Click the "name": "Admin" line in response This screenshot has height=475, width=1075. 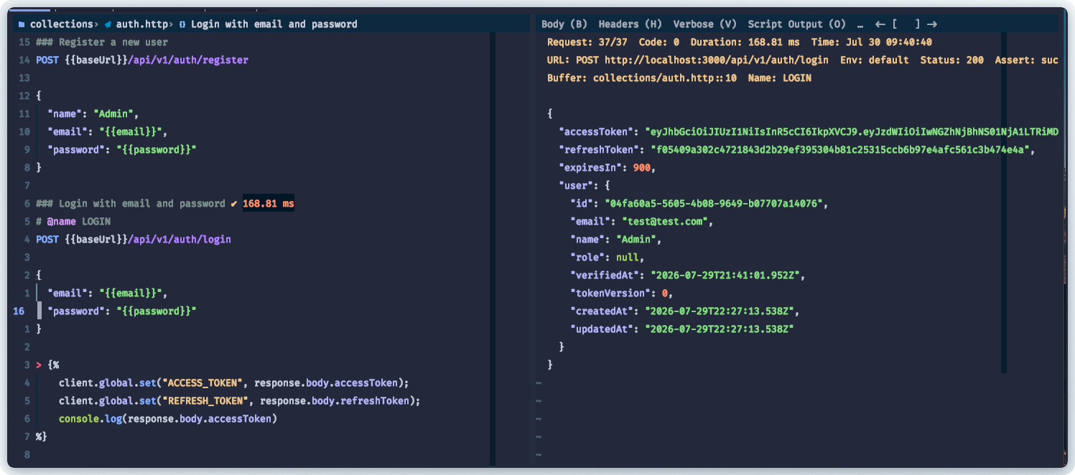tap(616, 240)
